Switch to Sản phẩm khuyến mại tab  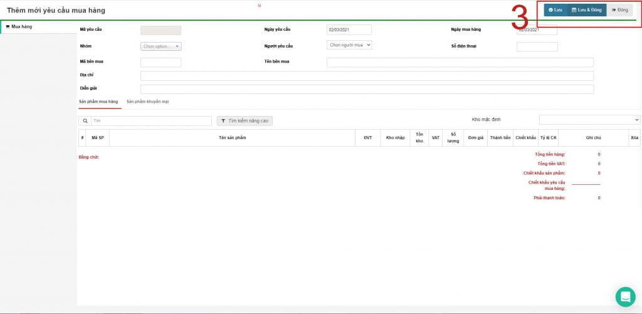click(148, 102)
